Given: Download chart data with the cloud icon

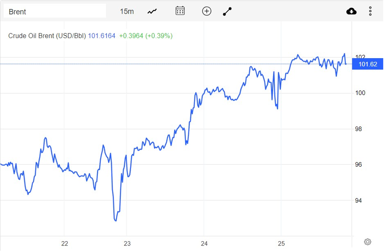Looking at the screenshot, I should (x=351, y=11).
